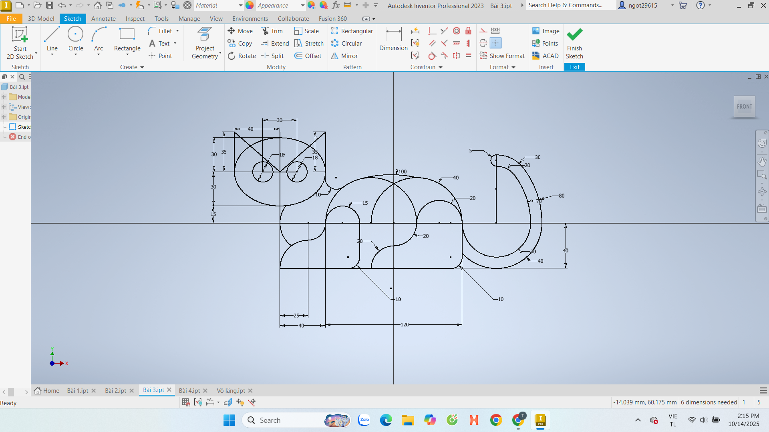Choose the Offset tool

tap(308, 56)
